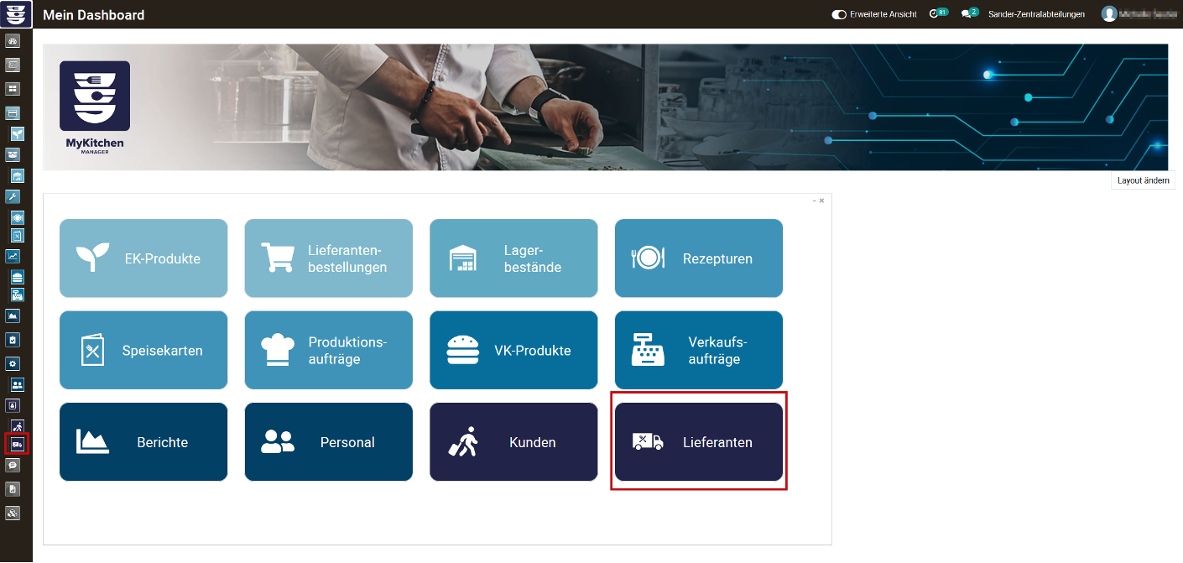Open the Lieferanten tile
This screenshot has height=563, width=1183.
click(x=698, y=442)
